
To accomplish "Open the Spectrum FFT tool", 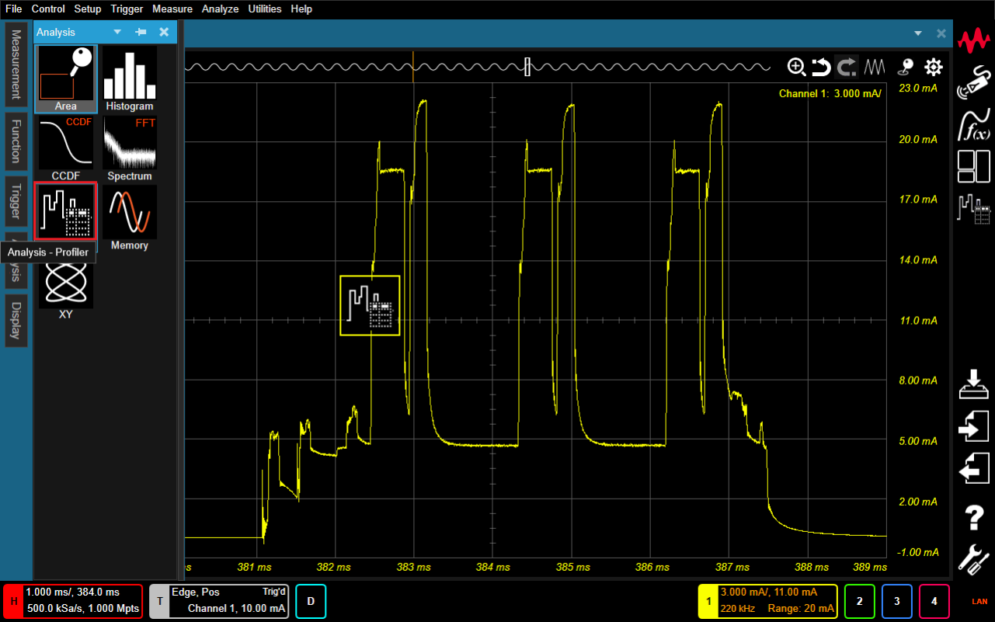I will 130,148.
